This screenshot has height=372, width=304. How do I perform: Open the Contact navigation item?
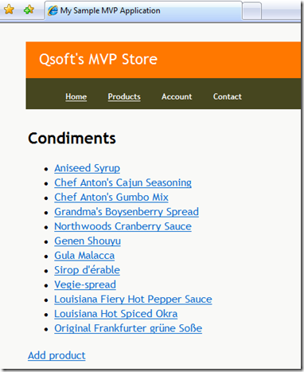tap(228, 96)
